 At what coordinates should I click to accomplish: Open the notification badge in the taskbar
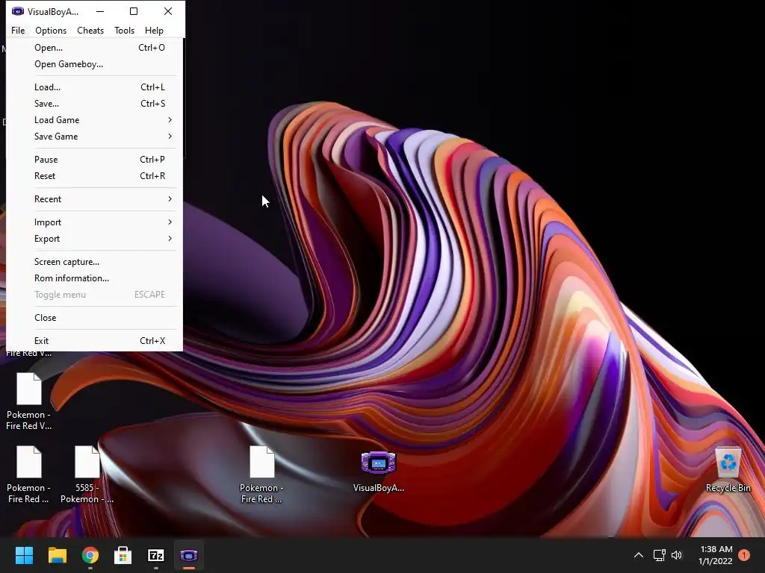[x=744, y=555]
